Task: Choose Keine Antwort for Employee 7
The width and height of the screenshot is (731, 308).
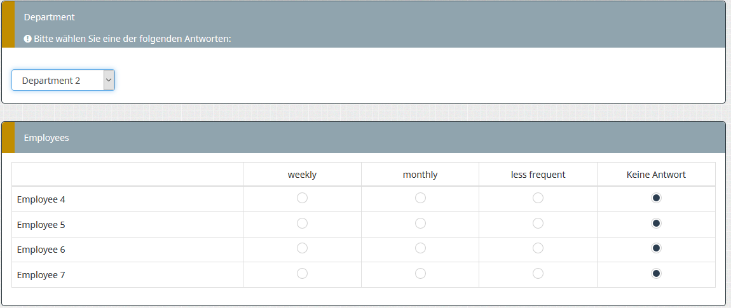Action: [656, 274]
